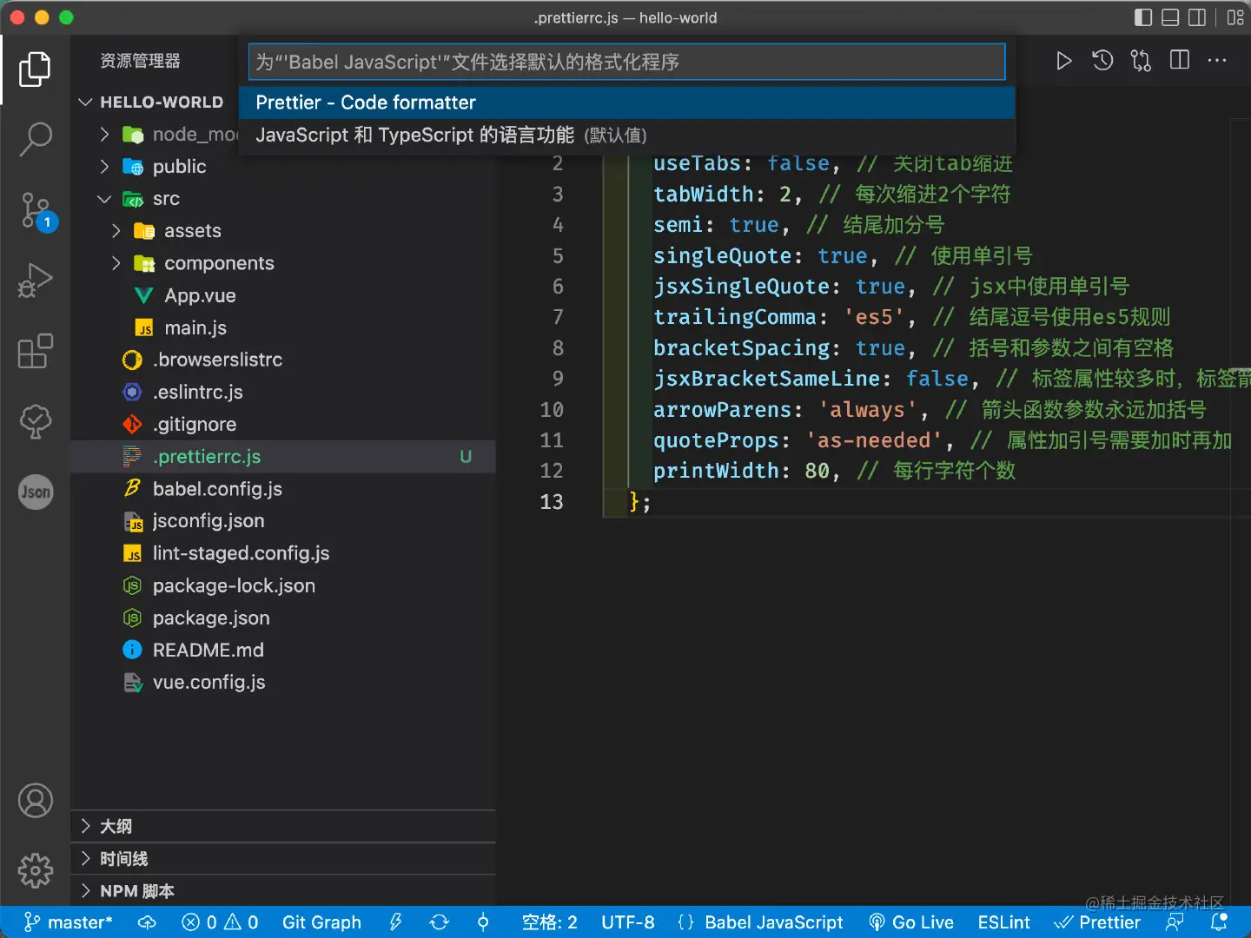Open package-lock.json file
This screenshot has height=938, width=1251.
283,585
